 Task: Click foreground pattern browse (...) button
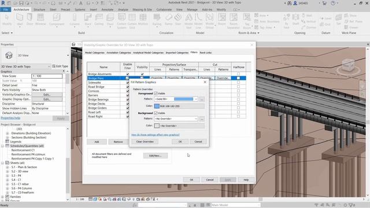pyautogui.click(x=202, y=99)
